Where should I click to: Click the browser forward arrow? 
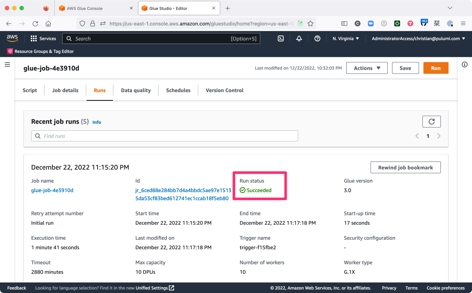(x=22, y=23)
